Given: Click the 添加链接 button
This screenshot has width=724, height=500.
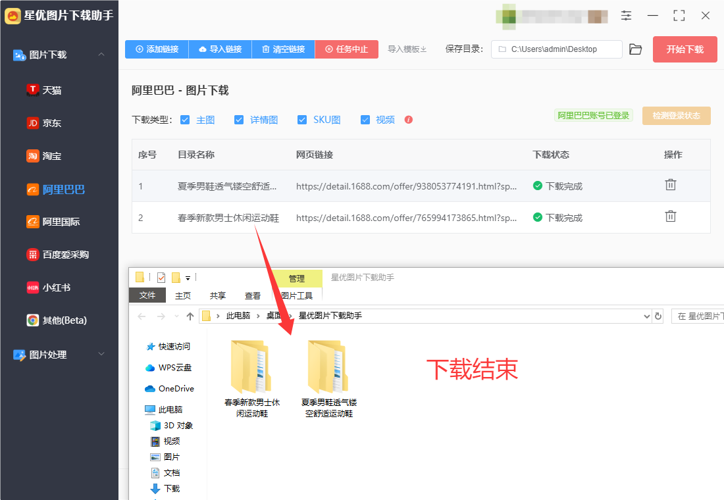Looking at the screenshot, I should tap(157, 49).
